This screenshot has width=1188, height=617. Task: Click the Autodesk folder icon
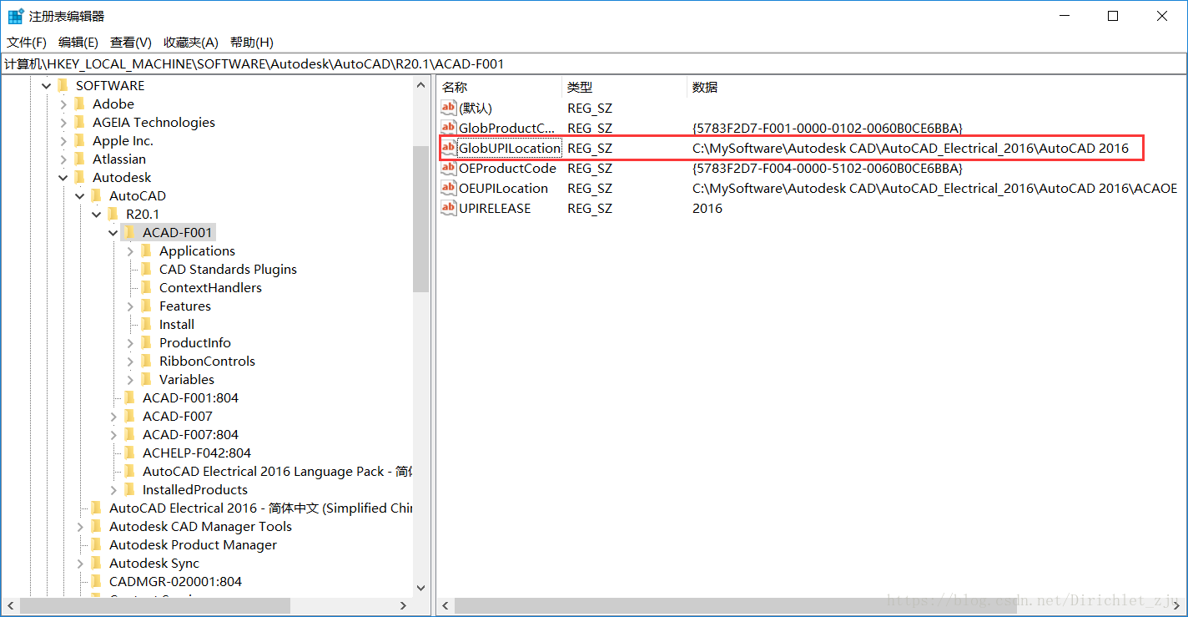coord(79,177)
